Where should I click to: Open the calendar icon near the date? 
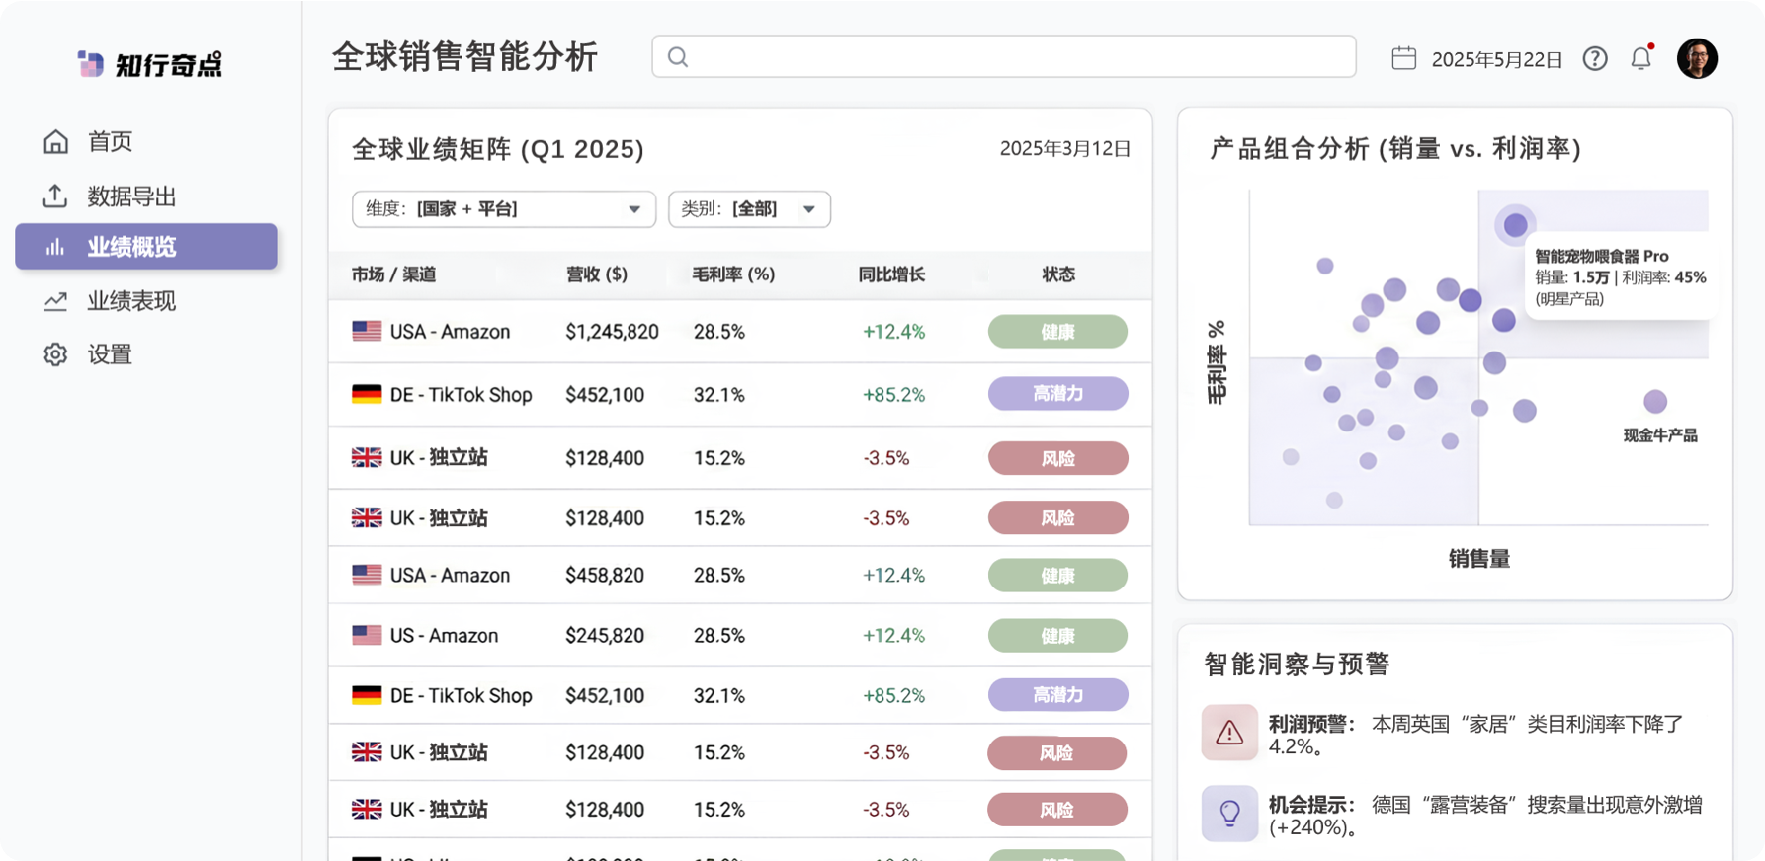pyautogui.click(x=1403, y=58)
